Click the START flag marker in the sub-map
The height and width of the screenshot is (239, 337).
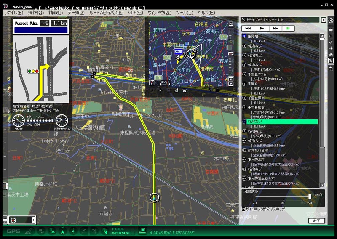click(178, 52)
